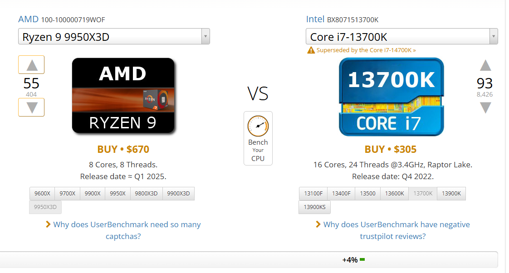Upvote the Ryzen 9 9950X3D
Viewport: 509px width, 273px height.
pyautogui.click(x=31, y=65)
